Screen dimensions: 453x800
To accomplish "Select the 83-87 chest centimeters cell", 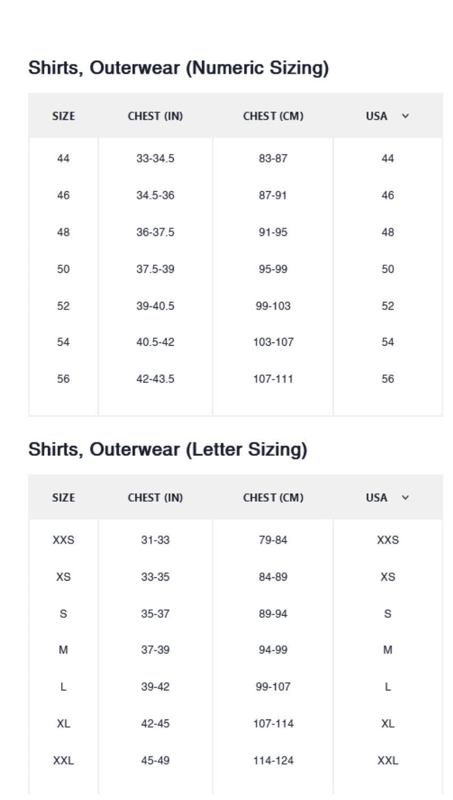I will coord(273,158).
